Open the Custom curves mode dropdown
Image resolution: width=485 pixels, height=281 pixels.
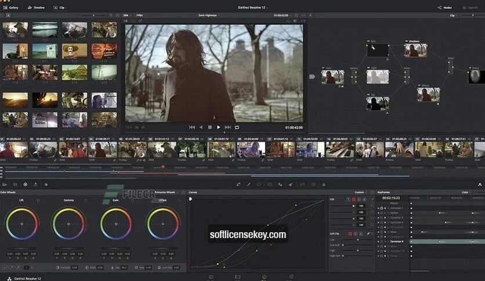click(360, 192)
